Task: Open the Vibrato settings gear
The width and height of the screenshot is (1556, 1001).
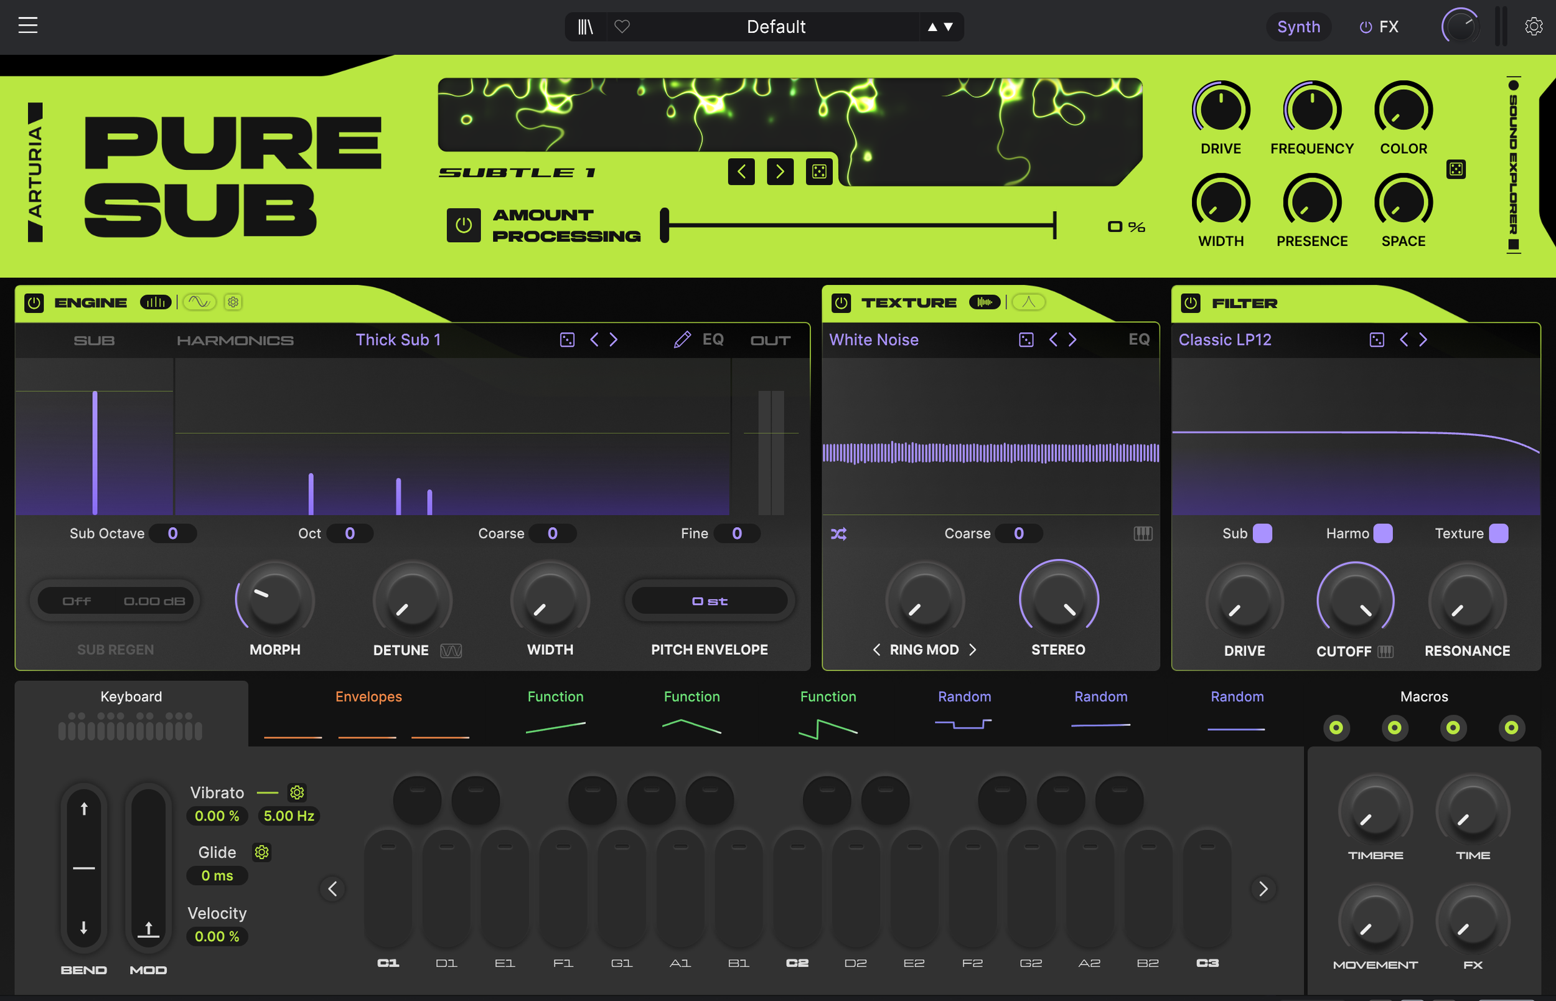Action: 297,792
